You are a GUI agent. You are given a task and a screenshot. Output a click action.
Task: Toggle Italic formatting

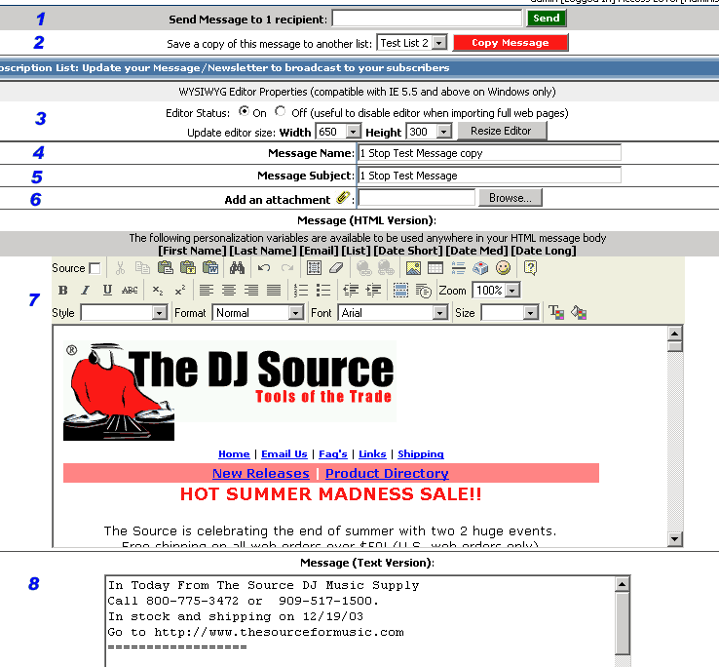pyautogui.click(x=85, y=291)
